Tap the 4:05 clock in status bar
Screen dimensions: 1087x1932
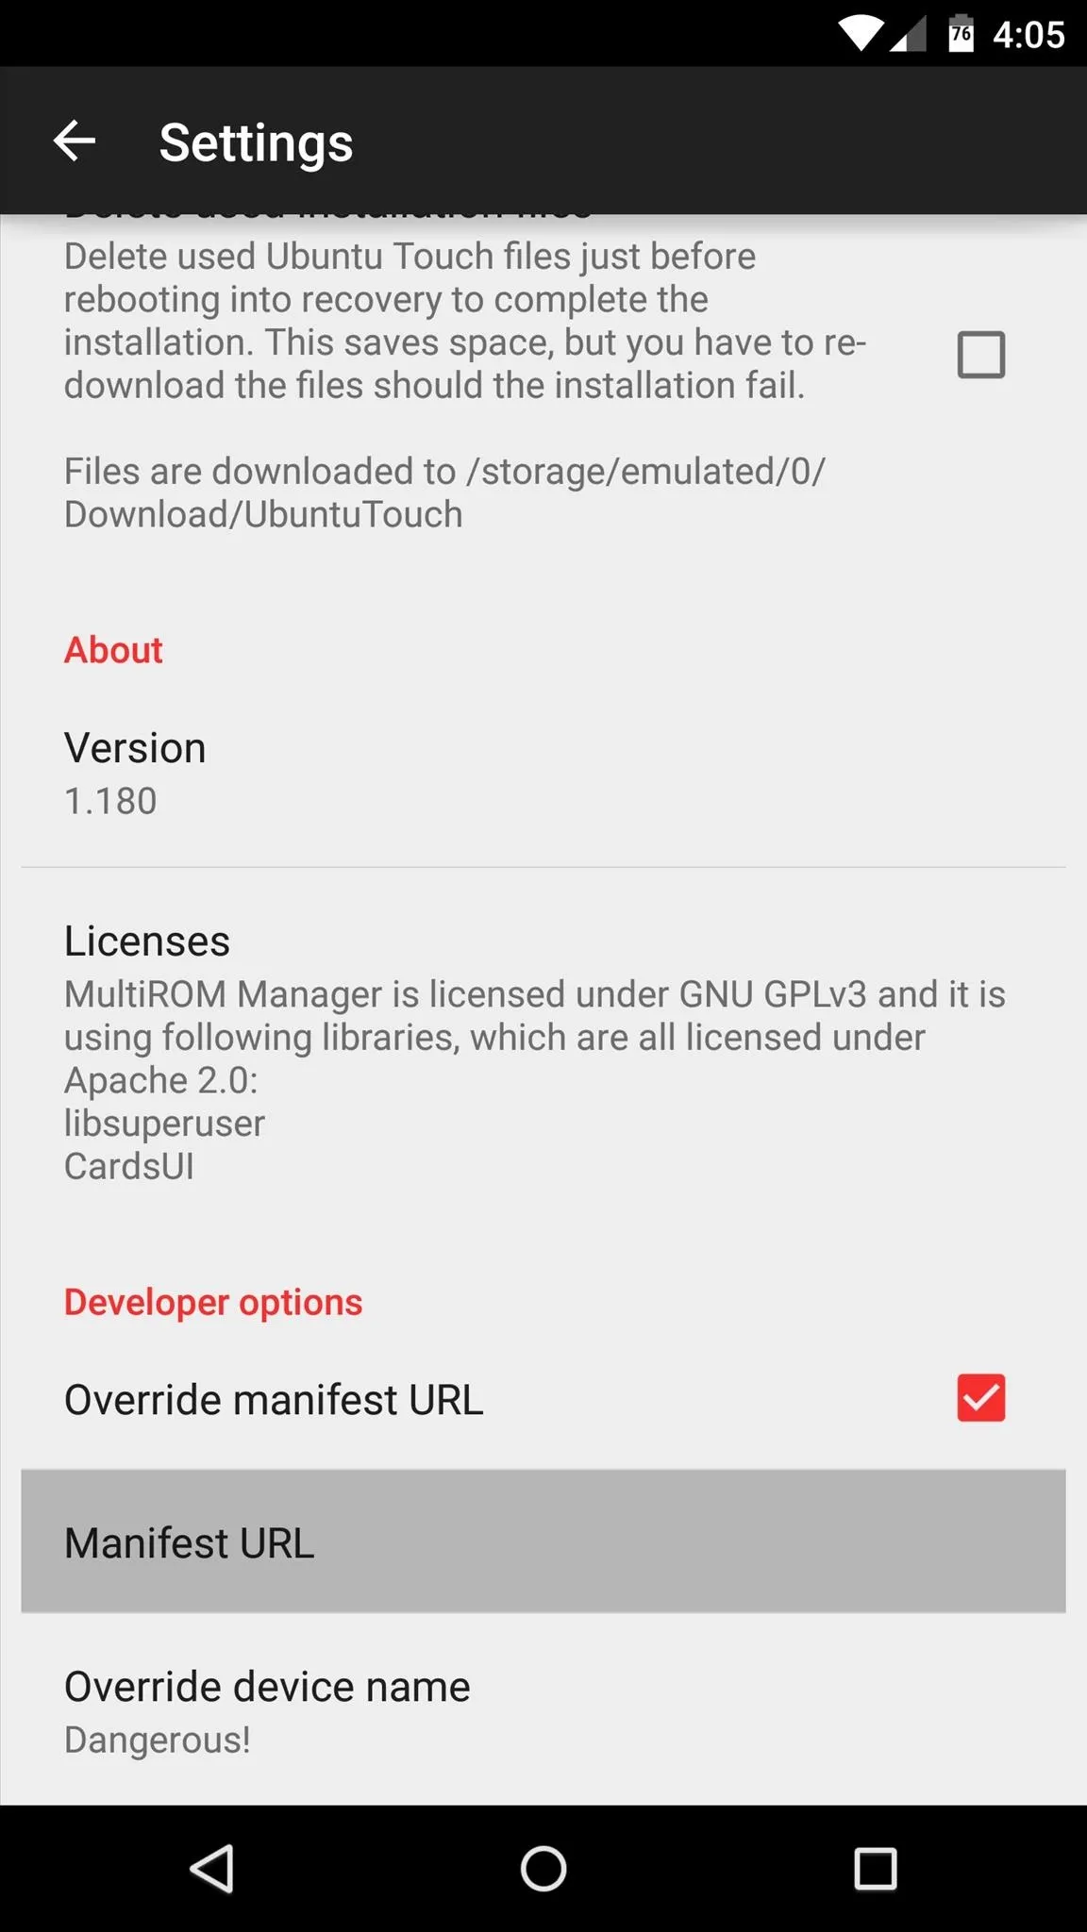(x=1028, y=35)
